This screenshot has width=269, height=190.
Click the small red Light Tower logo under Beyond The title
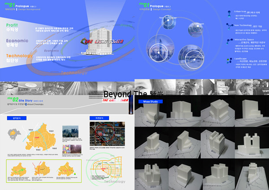115,100
